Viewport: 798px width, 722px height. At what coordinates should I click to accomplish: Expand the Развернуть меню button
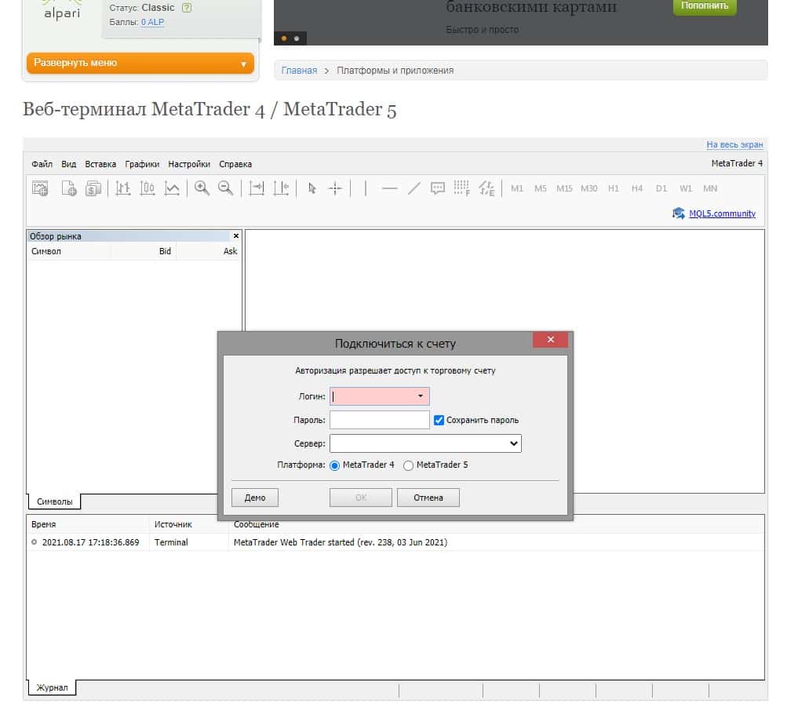pyautogui.click(x=140, y=63)
